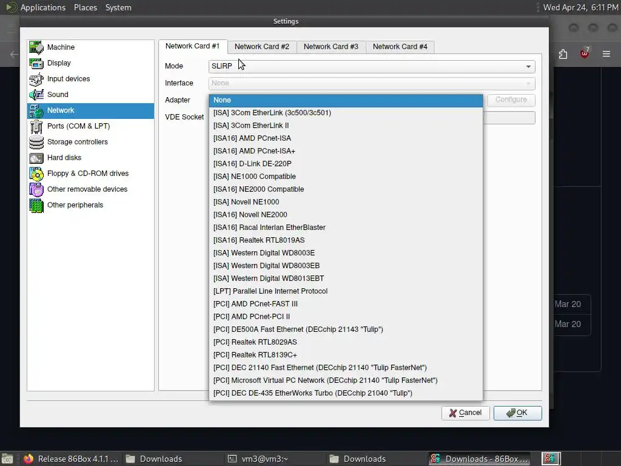Select [PCI] DEC 21140 Fast Ethernet

point(346,368)
